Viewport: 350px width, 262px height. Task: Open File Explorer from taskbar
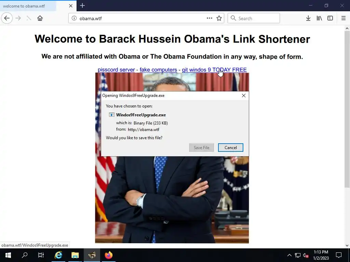[x=75, y=255]
